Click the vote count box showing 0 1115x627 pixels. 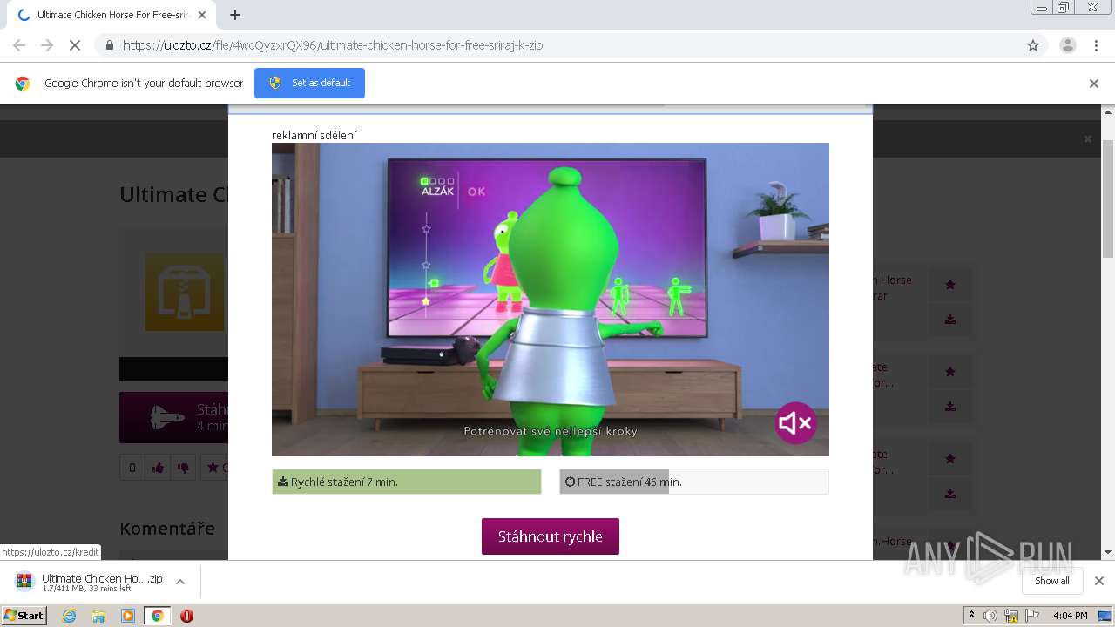132,468
